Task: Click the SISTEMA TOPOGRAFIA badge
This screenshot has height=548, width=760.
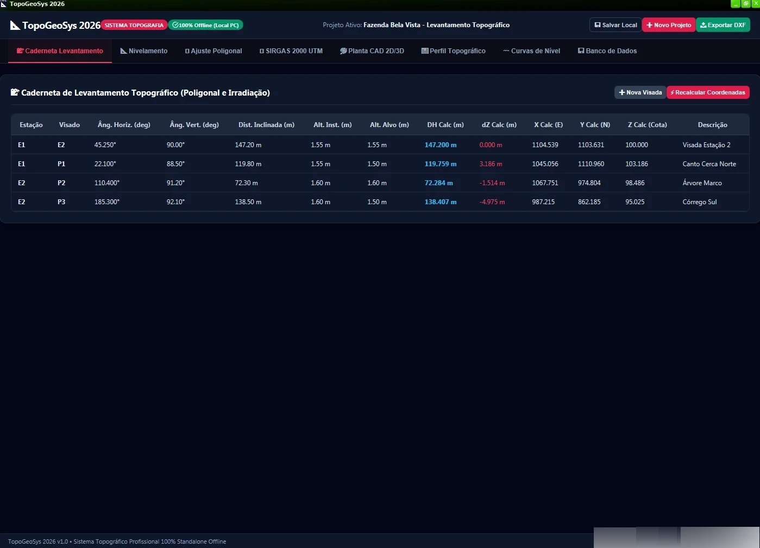Action: (x=134, y=25)
